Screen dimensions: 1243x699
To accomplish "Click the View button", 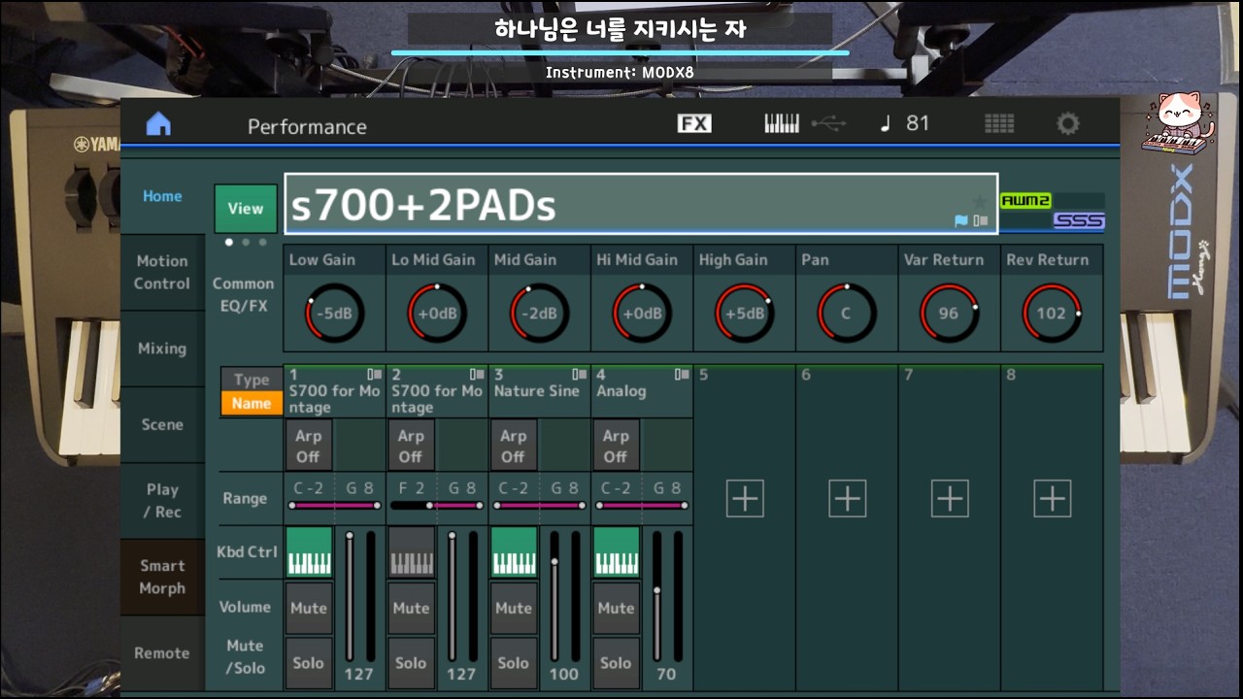I will pos(246,209).
